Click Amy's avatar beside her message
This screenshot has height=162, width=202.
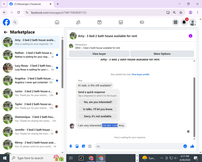click(x=72, y=126)
